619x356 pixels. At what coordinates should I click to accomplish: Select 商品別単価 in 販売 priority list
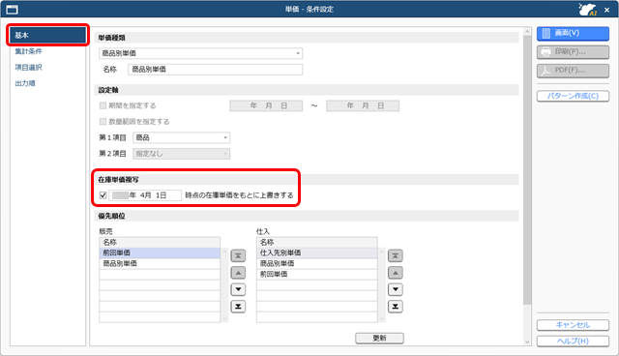tap(160, 263)
